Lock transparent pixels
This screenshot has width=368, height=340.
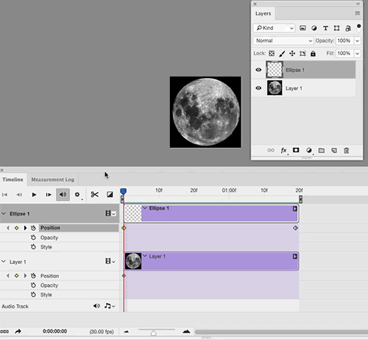point(272,54)
